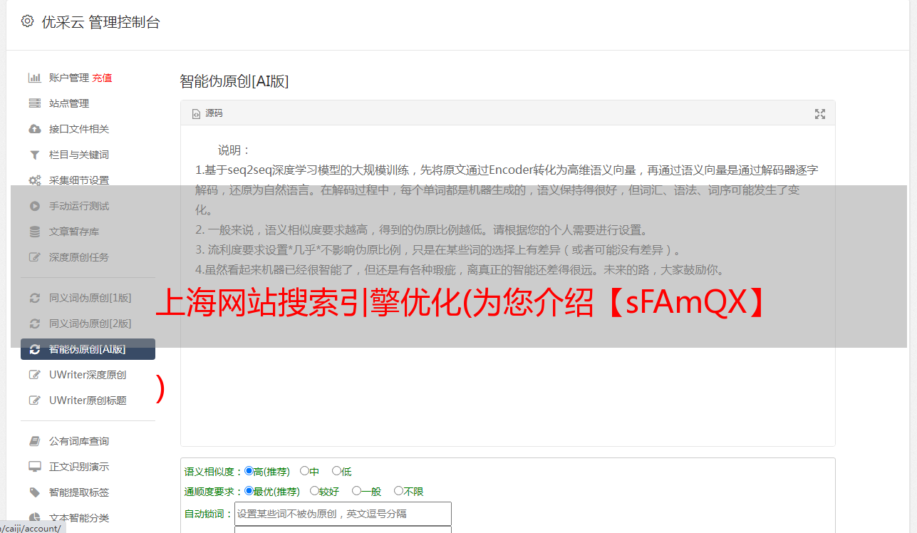
Task: Open the 充值 recharge link
Action: (x=102, y=78)
